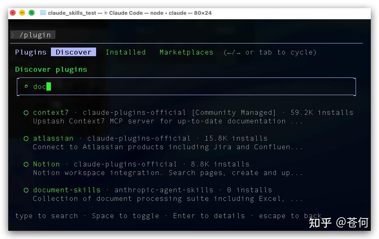Viewport: 379px width, 239px height.
Task: Click the 59.2K installs count
Action: coord(322,112)
